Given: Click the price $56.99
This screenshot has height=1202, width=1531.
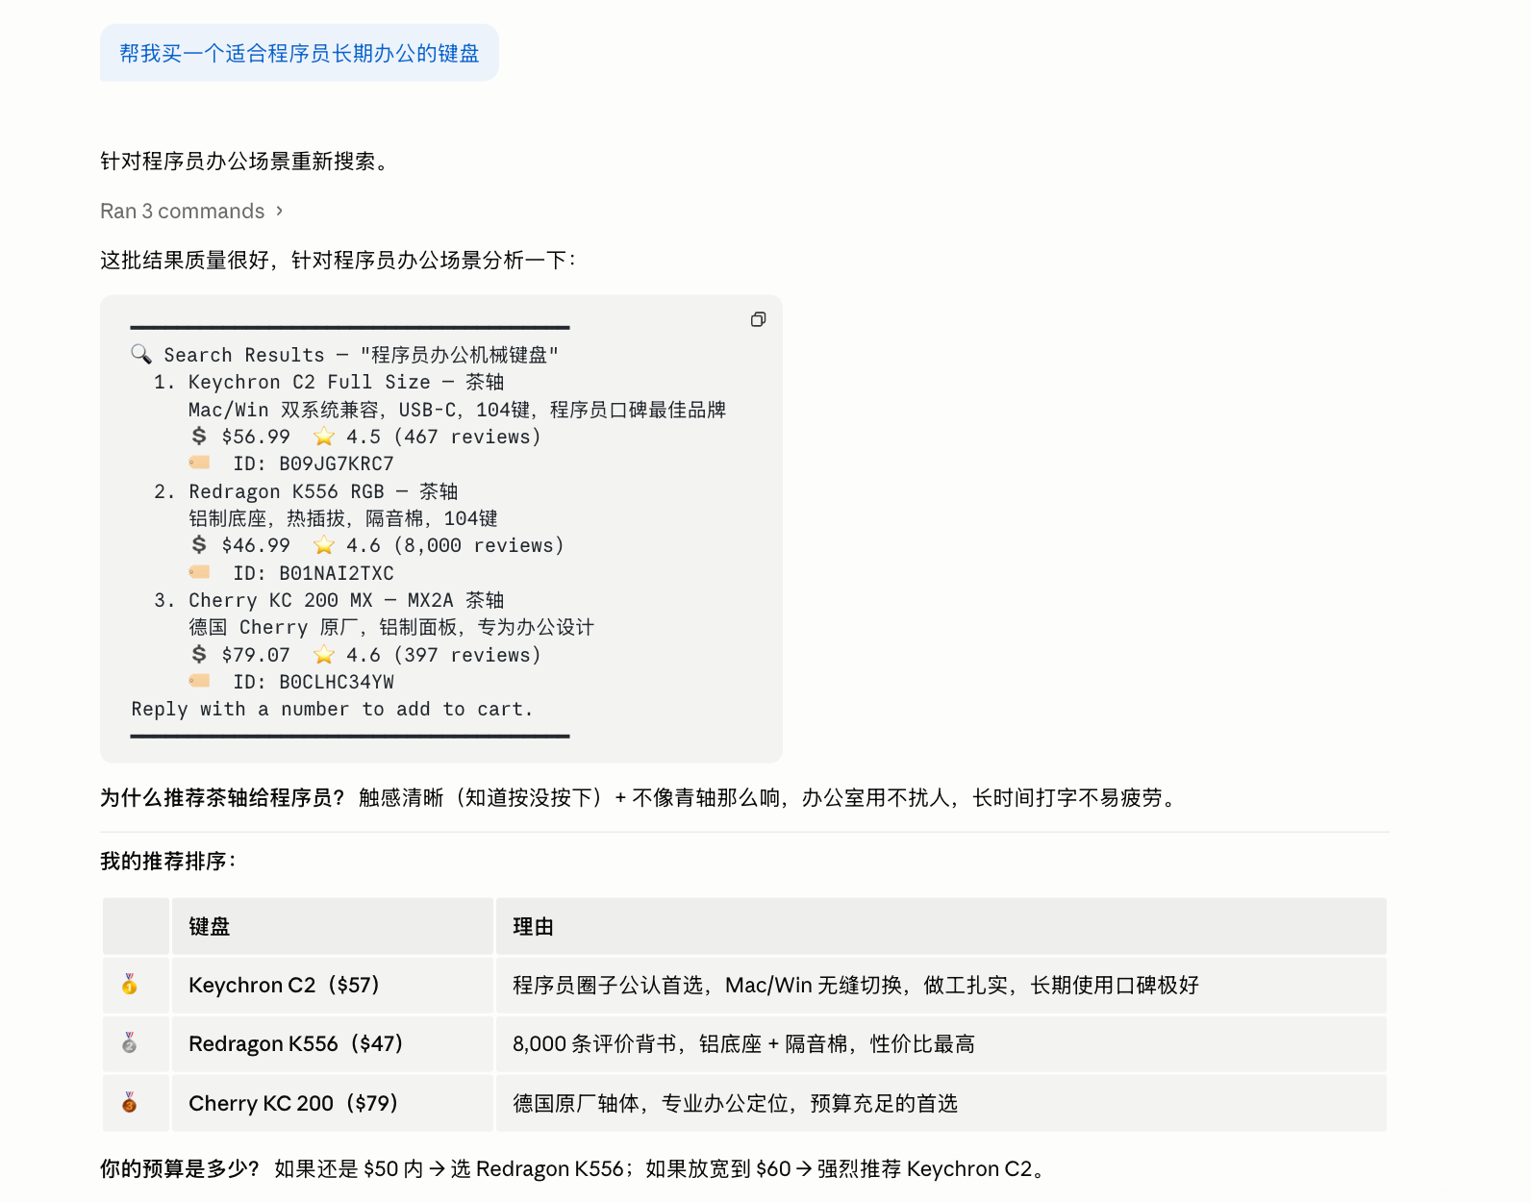Looking at the screenshot, I should tap(256, 437).
